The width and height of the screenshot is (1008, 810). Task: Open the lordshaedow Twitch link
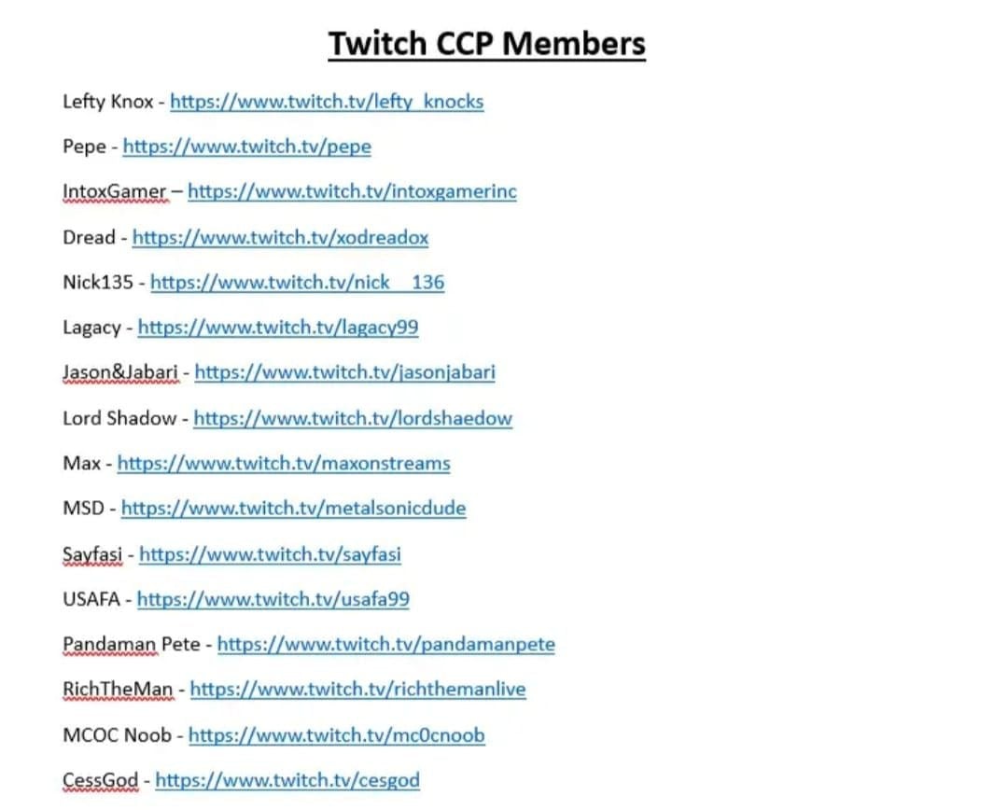353,418
